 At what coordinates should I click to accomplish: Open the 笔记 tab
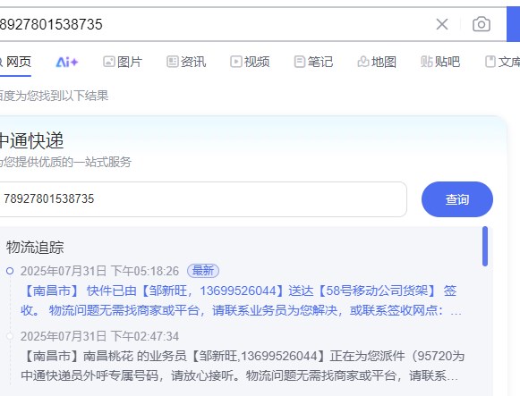[x=313, y=62]
